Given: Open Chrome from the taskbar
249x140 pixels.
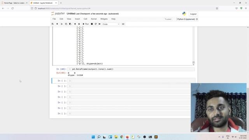Looking at the screenshot, I should [122, 137].
